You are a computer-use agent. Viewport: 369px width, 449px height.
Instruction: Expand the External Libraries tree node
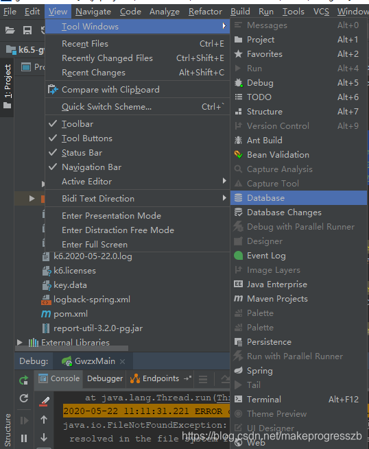click(19, 342)
